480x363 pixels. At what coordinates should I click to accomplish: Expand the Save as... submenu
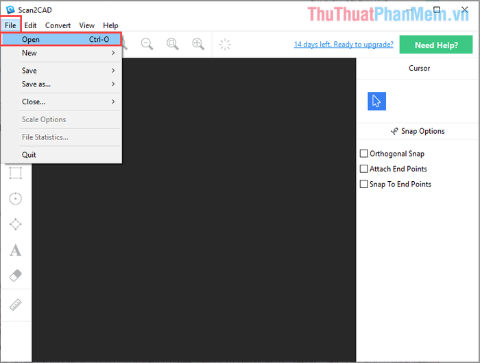click(x=62, y=84)
